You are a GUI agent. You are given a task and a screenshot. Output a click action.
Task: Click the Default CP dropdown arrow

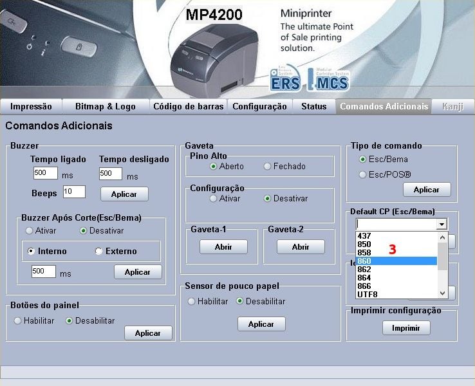(x=442, y=225)
